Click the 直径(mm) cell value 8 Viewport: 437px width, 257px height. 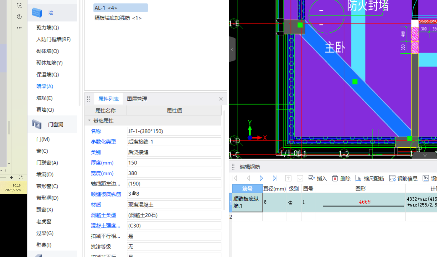pos(274,202)
